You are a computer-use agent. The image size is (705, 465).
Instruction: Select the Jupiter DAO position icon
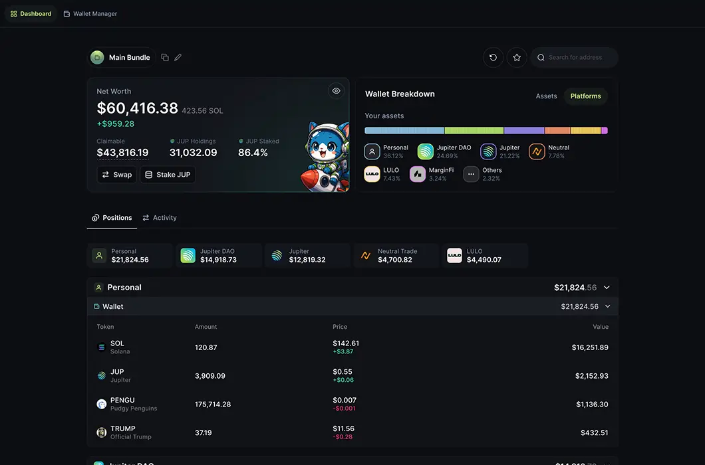click(187, 255)
